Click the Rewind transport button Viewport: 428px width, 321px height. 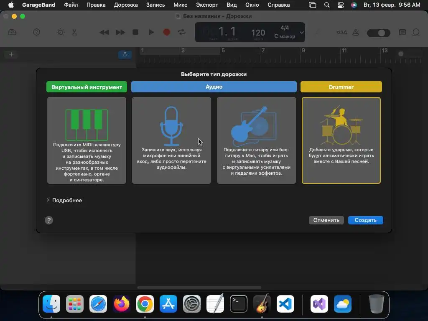pos(104,33)
